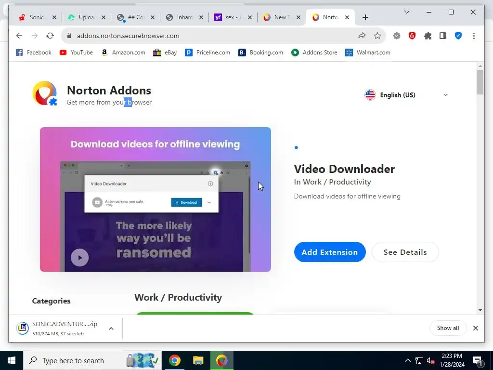Close the Upload tab
The width and height of the screenshot is (493, 370).
(x=104, y=18)
